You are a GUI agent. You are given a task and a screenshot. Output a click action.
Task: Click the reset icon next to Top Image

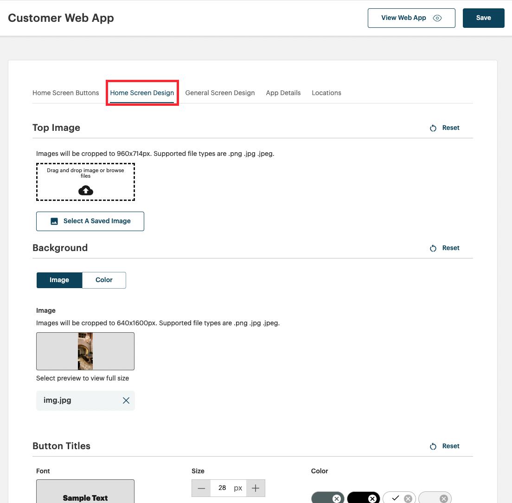(433, 128)
